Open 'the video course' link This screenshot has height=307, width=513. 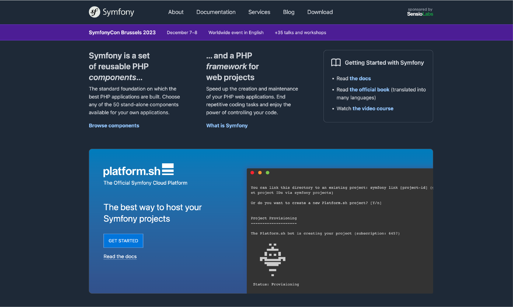pos(373,109)
